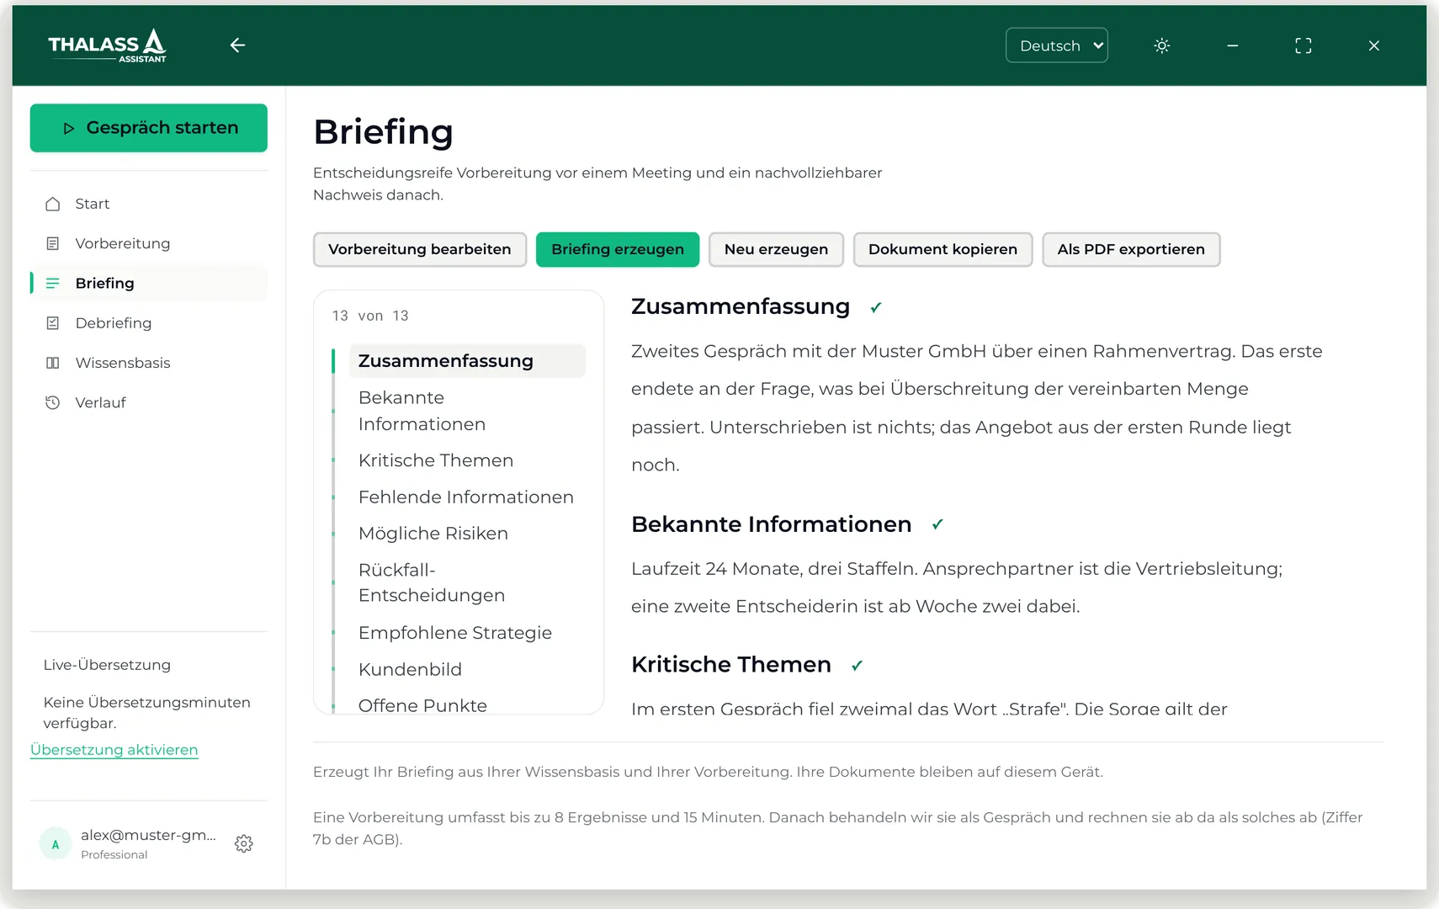
Task: Minimize the assistant window
Action: [x=1232, y=45]
